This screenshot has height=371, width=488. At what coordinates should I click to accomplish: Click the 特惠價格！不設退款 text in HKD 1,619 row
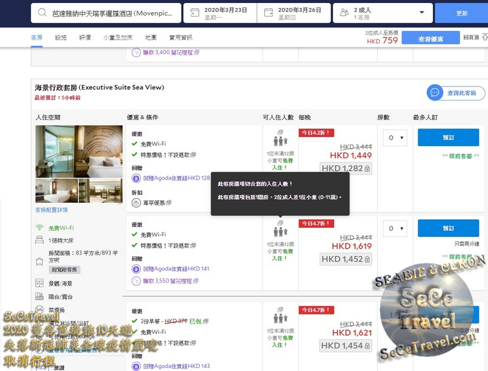[165, 246]
